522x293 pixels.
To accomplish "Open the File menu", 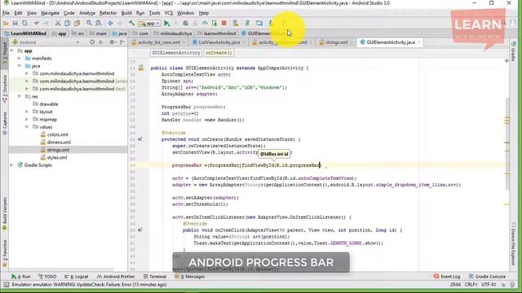I will point(6,13).
